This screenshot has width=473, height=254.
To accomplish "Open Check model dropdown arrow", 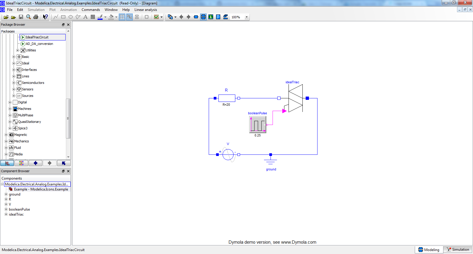I will [161, 17].
